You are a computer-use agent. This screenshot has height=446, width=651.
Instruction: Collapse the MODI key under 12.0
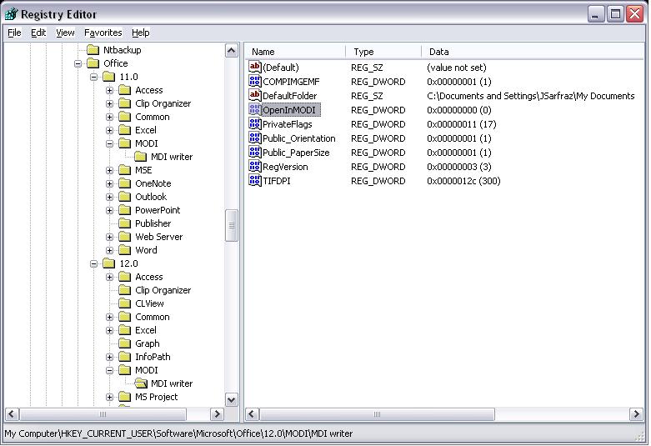coord(109,370)
